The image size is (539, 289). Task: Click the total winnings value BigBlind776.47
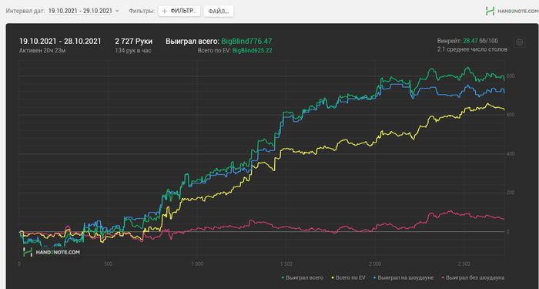(x=246, y=42)
